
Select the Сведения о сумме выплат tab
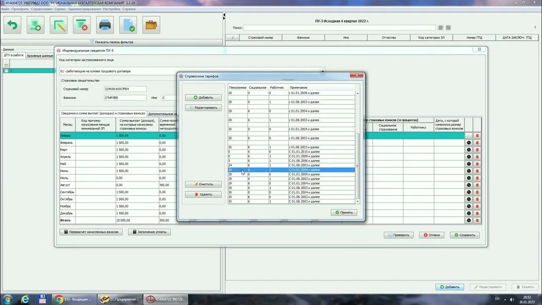click(x=103, y=114)
